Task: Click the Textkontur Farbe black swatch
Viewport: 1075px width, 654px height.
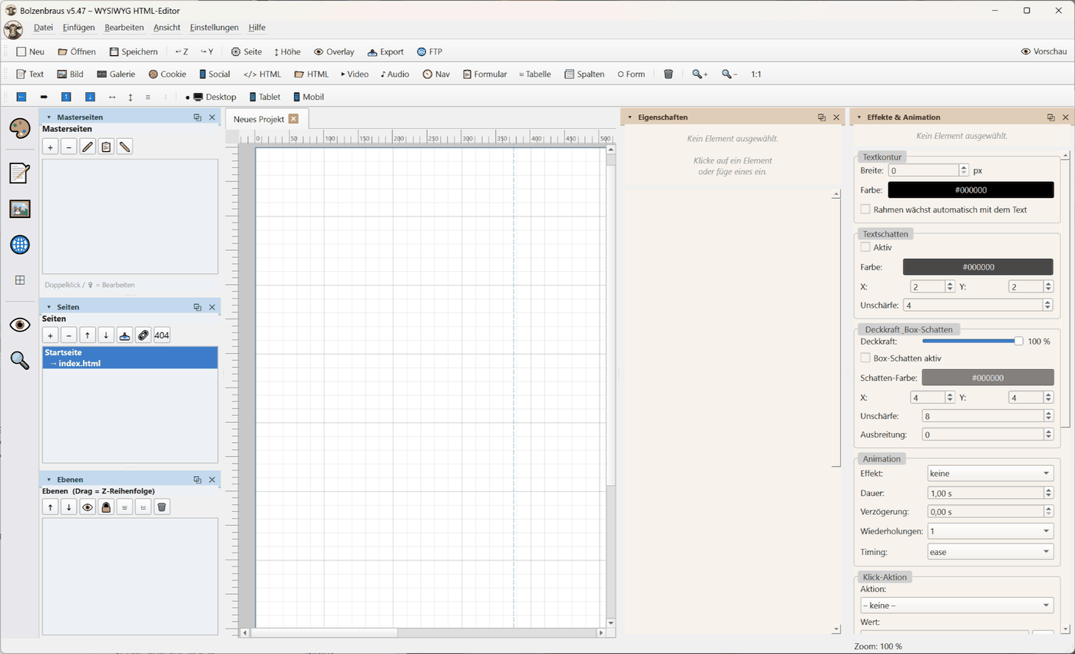Action: tap(971, 190)
